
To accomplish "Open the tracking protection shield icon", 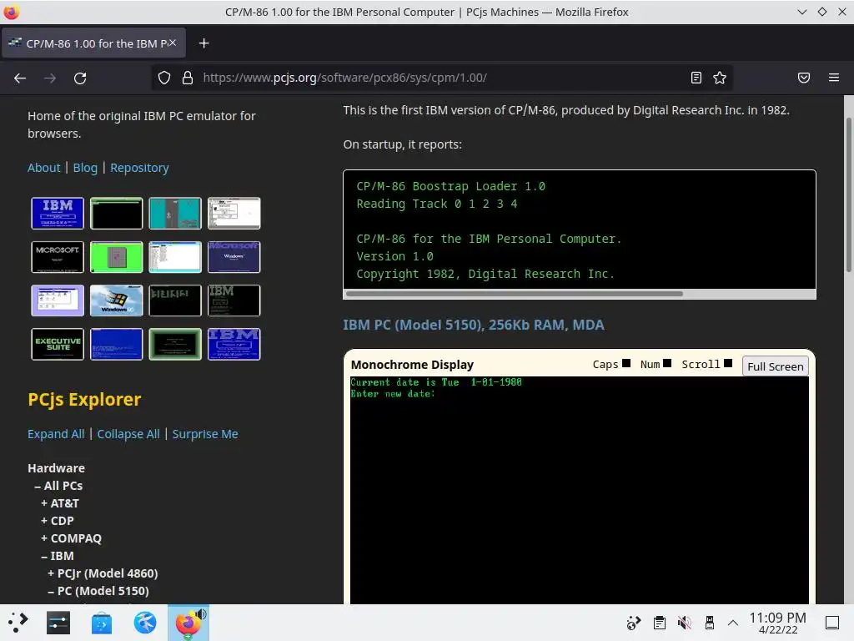I will click(164, 78).
